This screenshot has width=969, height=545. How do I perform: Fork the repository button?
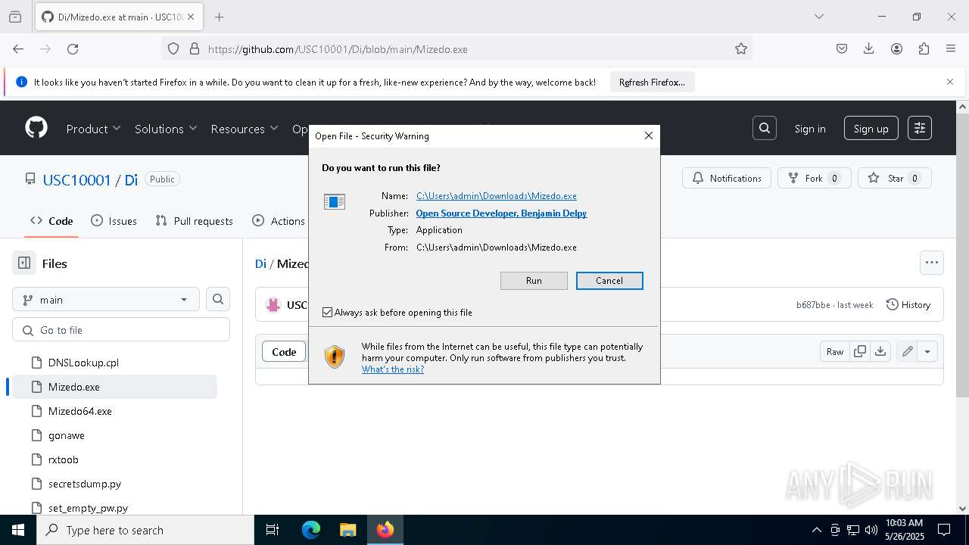[x=815, y=178]
